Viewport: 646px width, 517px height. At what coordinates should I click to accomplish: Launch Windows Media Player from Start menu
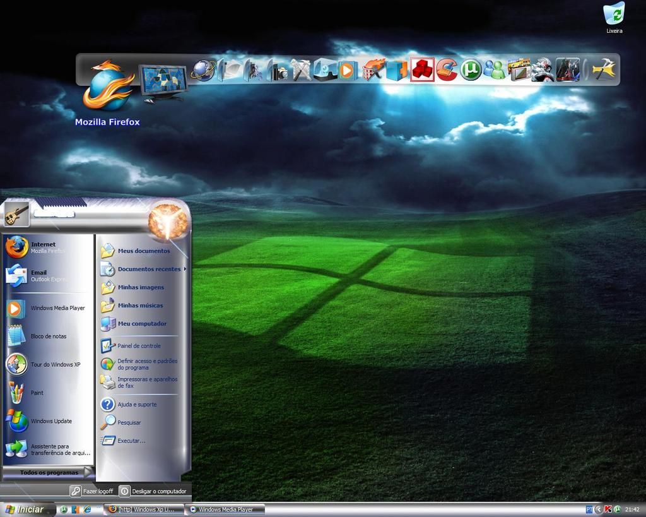pyautogui.click(x=48, y=308)
